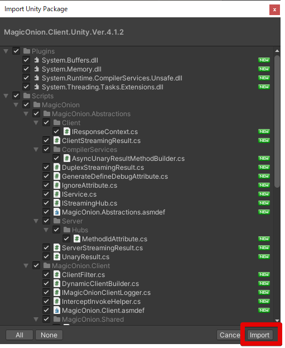This screenshot has height=348, width=285.
Task: Click the MagicOnion.Client folder icon
Action: 47,266
